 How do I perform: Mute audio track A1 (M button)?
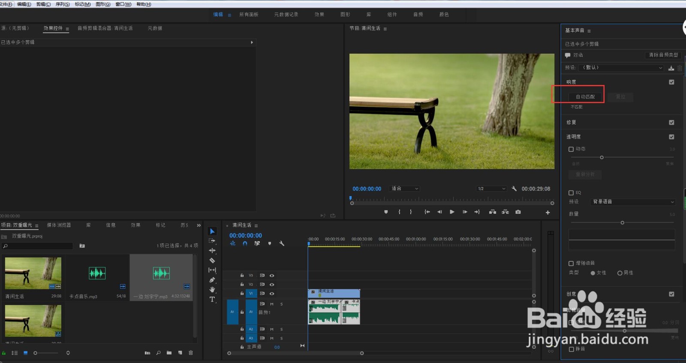[272, 304]
